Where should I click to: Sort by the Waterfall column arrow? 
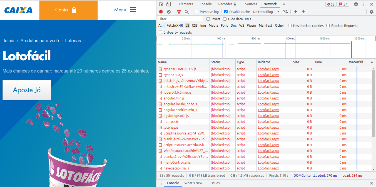coord(372,62)
